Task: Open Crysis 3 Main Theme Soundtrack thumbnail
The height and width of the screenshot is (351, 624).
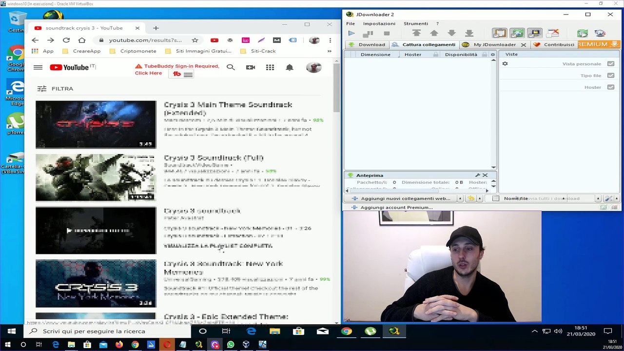Action: (x=96, y=124)
